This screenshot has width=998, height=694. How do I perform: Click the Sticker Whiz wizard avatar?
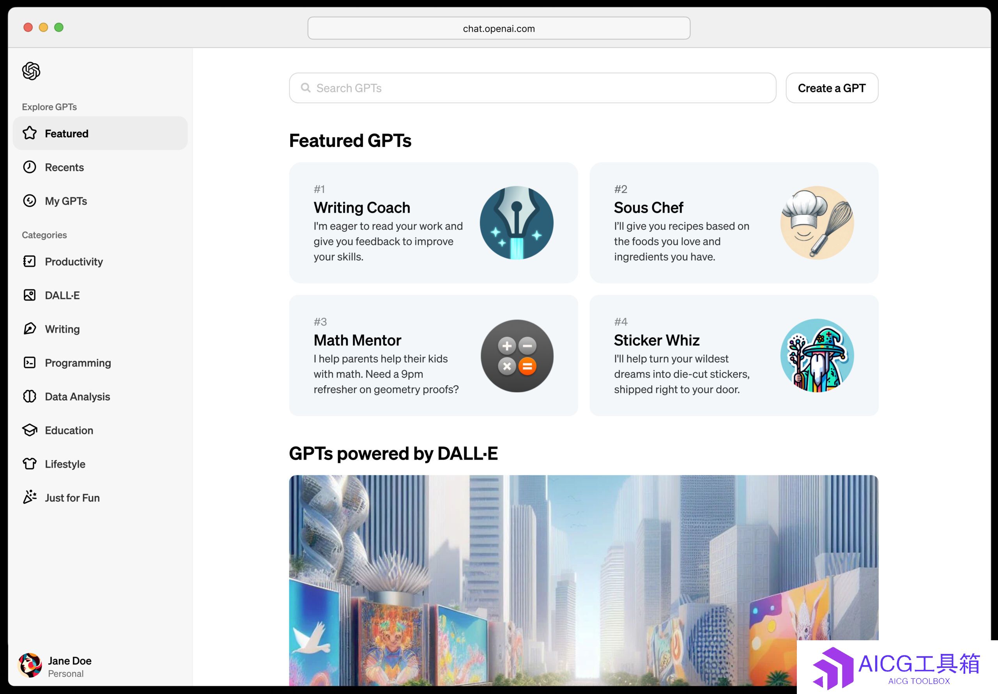pos(817,356)
